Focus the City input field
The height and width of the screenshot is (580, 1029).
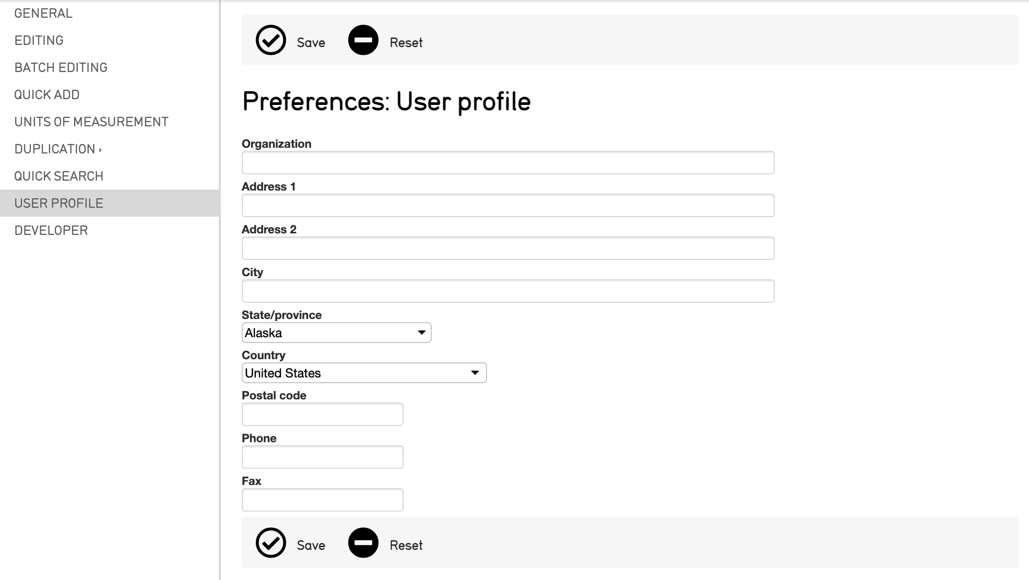pos(506,290)
